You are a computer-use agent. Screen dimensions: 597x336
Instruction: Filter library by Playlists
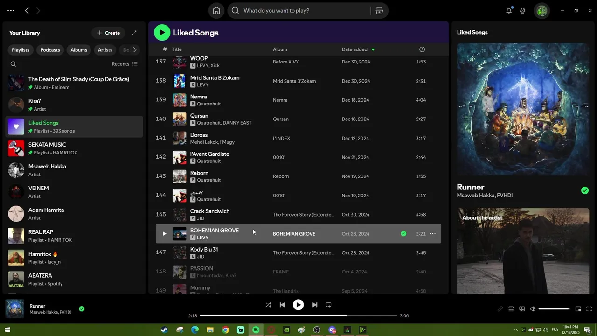click(21, 50)
